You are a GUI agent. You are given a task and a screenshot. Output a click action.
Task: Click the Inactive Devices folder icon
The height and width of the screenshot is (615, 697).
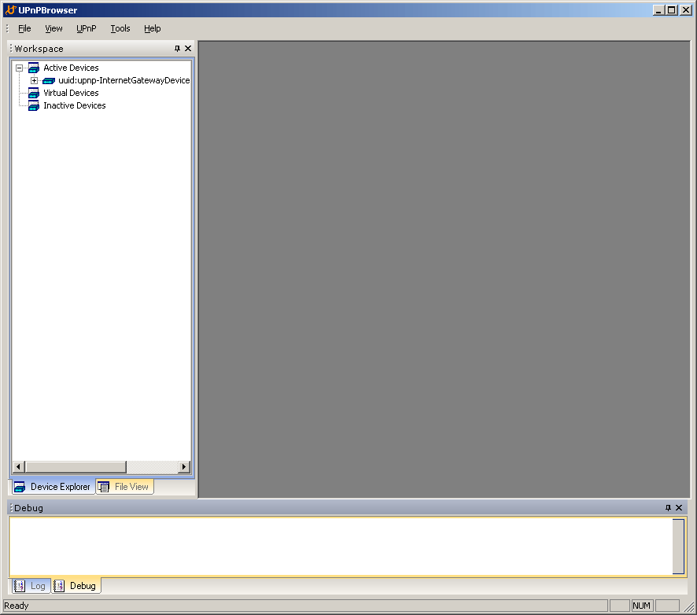tap(34, 105)
